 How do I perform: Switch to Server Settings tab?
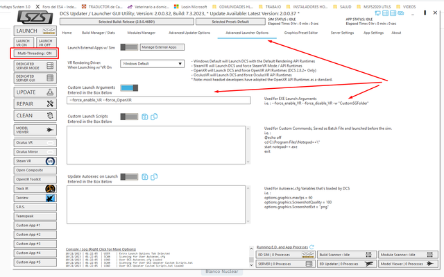coord(342,33)
